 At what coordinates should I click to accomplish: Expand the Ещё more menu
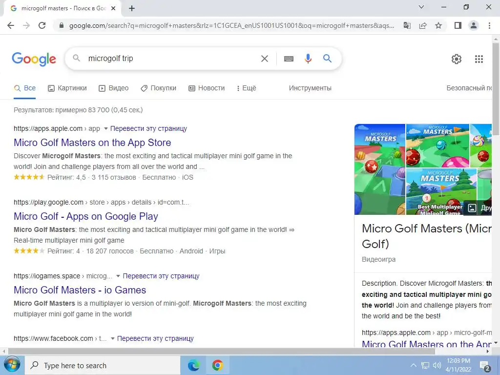(x=246, y=88)
